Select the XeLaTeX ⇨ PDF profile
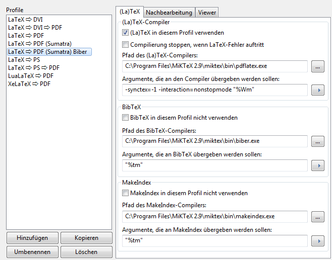332x260 pixels. click(x=29, y=84)
